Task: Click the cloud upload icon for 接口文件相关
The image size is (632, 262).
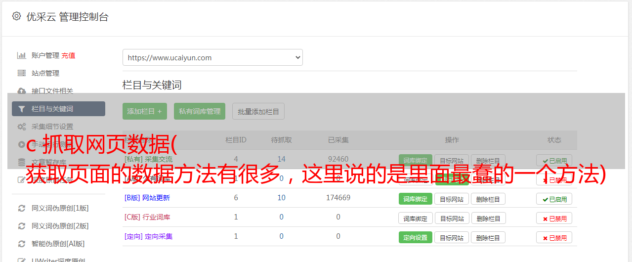Action: point(22,91)
